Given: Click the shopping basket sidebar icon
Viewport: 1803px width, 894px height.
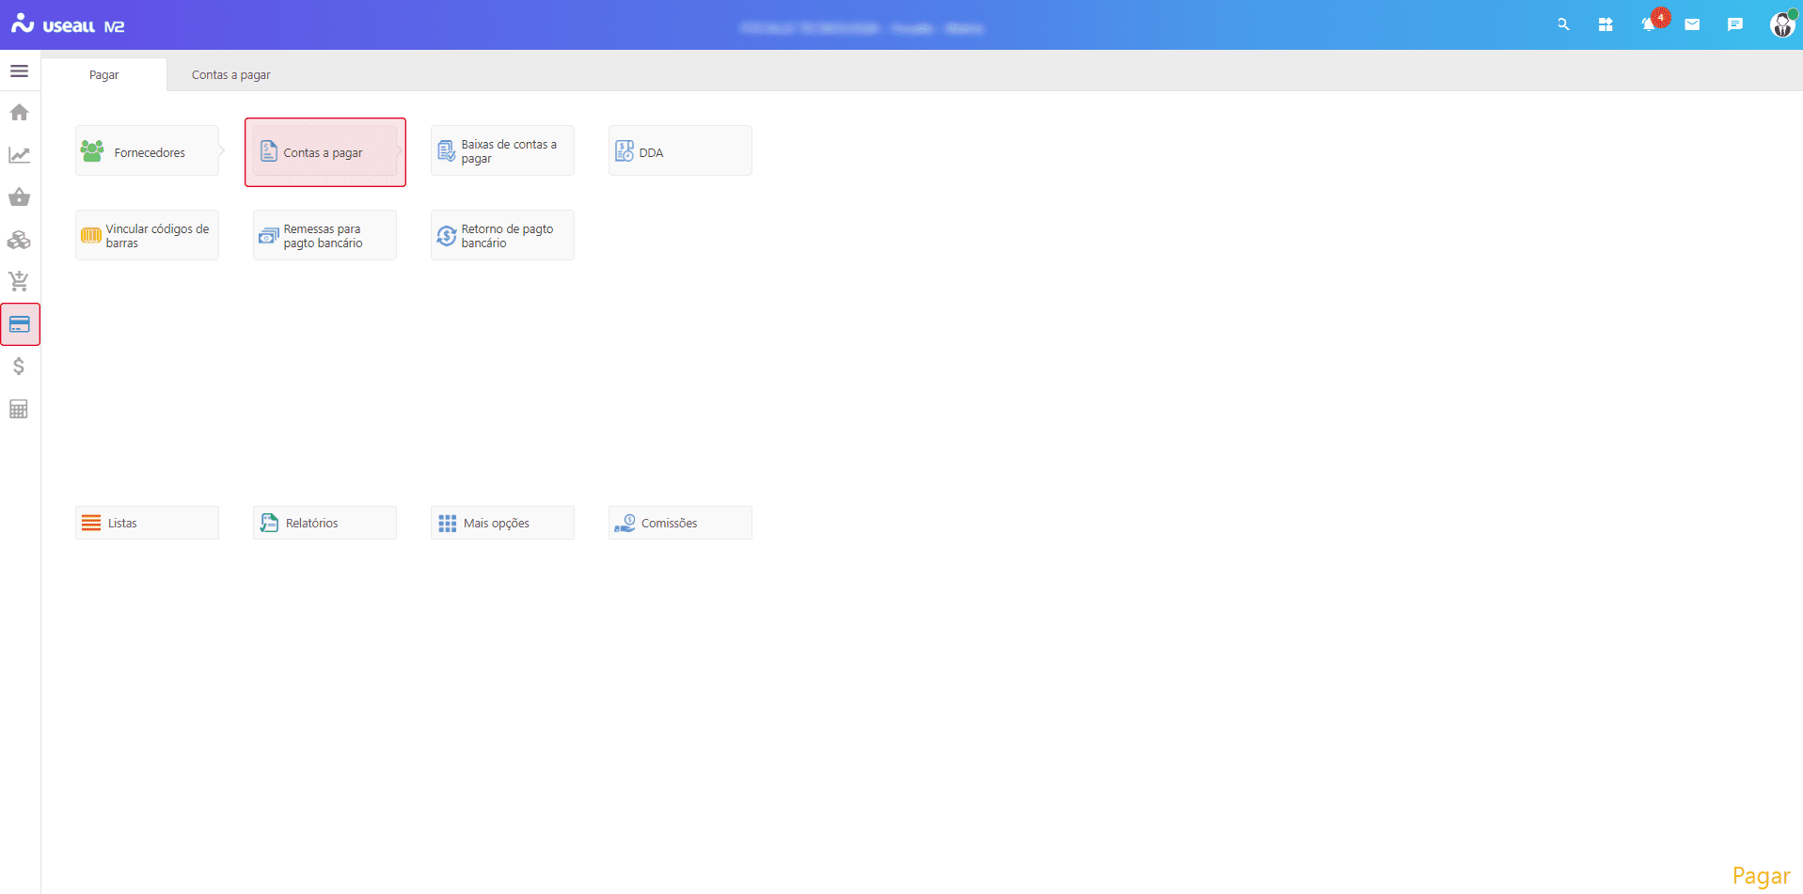Looking at the screenshot, I should [x=19, y=197].
